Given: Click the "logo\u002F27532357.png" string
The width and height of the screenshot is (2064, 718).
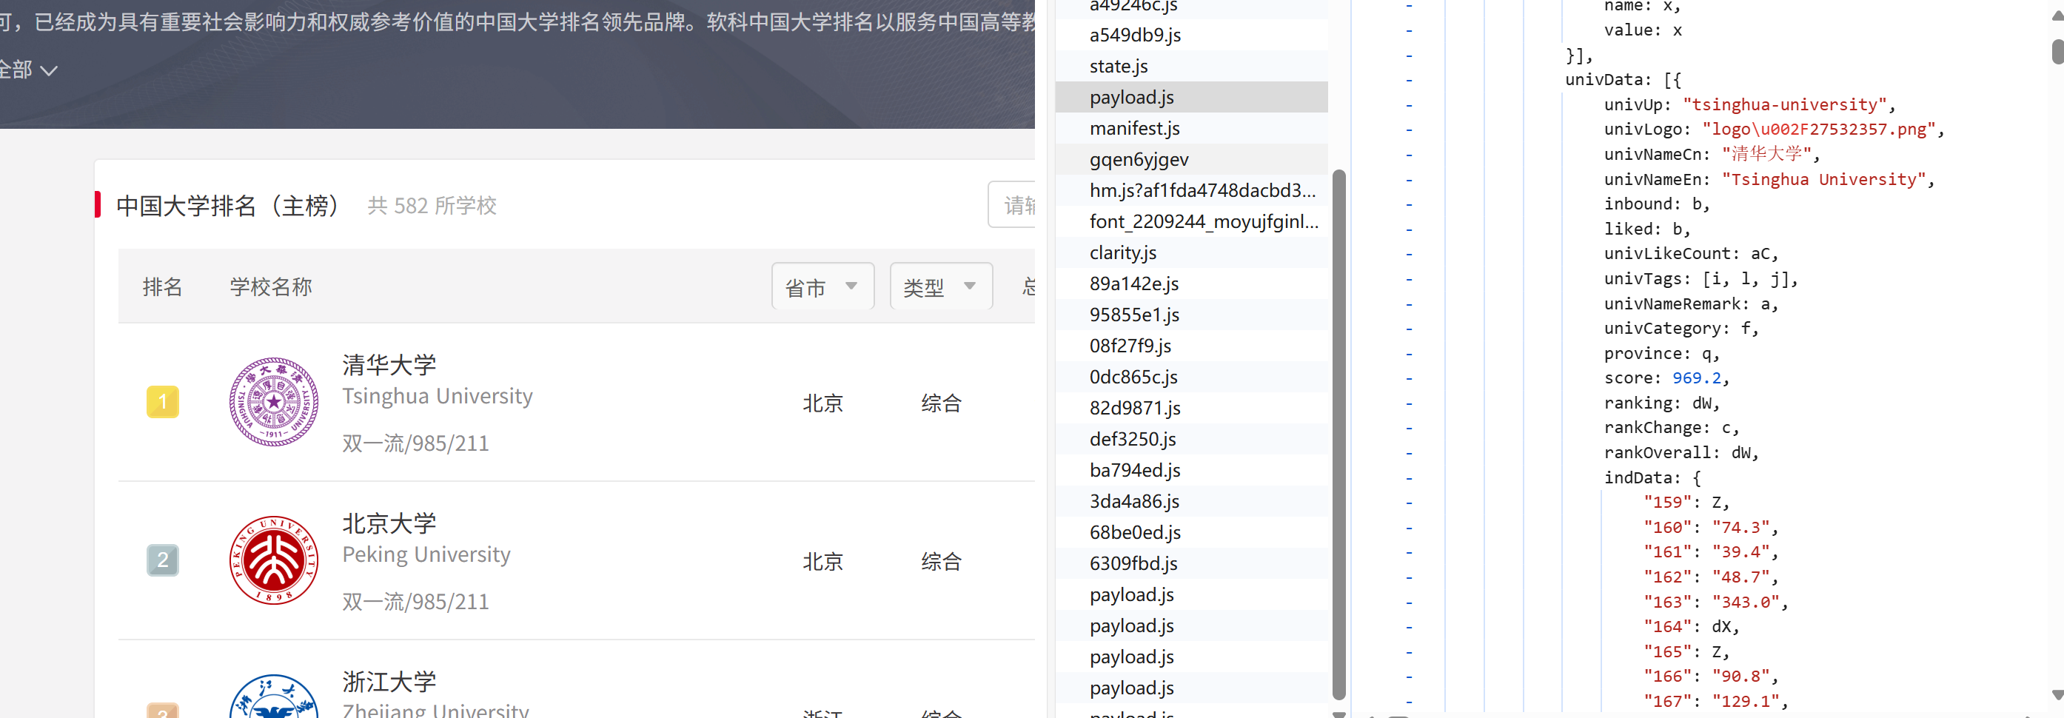Looking at the screenshot, I should point(1818,129).
